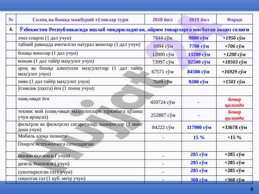Image resolution: width=259 pixels, height=194 pixels.
Task: Click the '9200 сўм' value
Action: point(198,82)
